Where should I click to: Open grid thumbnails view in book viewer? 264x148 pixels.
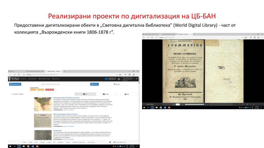pyautogui.click(x=247, y=104)
